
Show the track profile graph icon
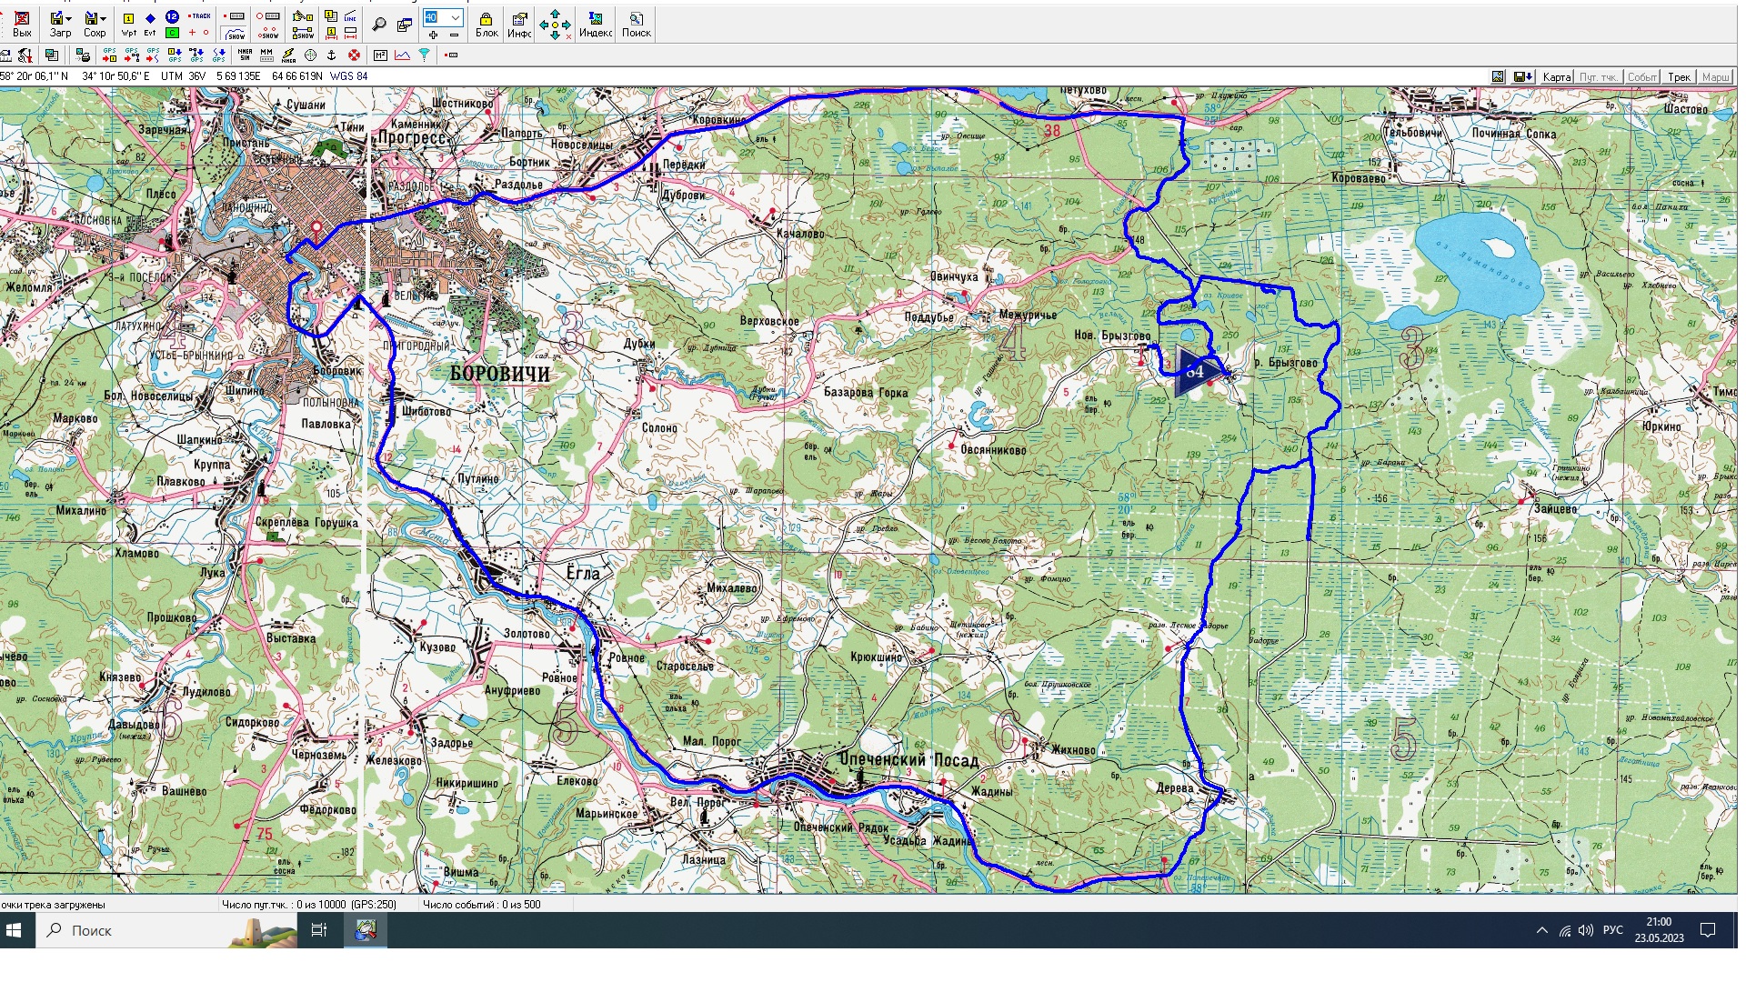[402, 55]
